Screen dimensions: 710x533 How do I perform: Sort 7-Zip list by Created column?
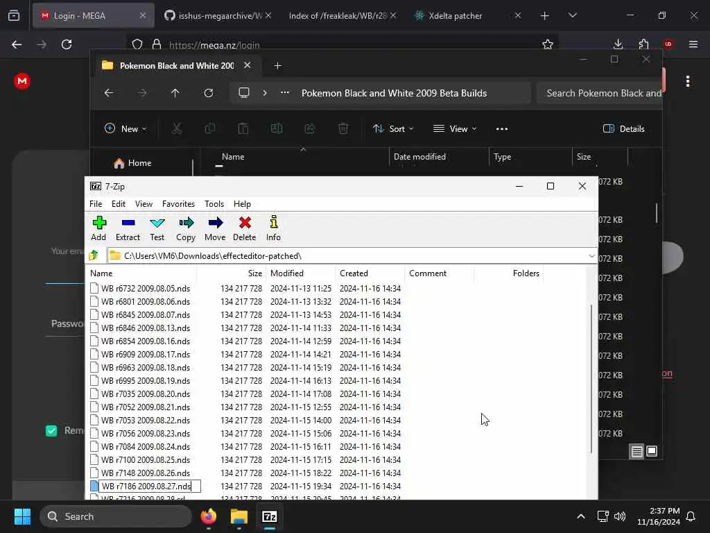tap(370, 273)
